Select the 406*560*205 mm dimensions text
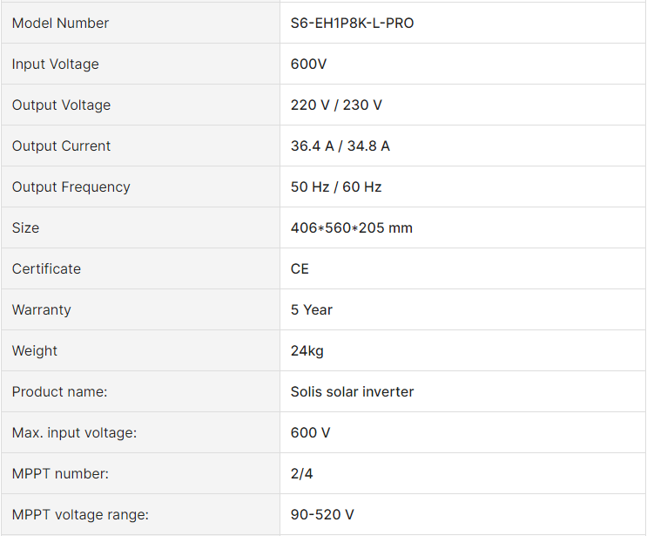The image size is (647, 536). point(352,227)
